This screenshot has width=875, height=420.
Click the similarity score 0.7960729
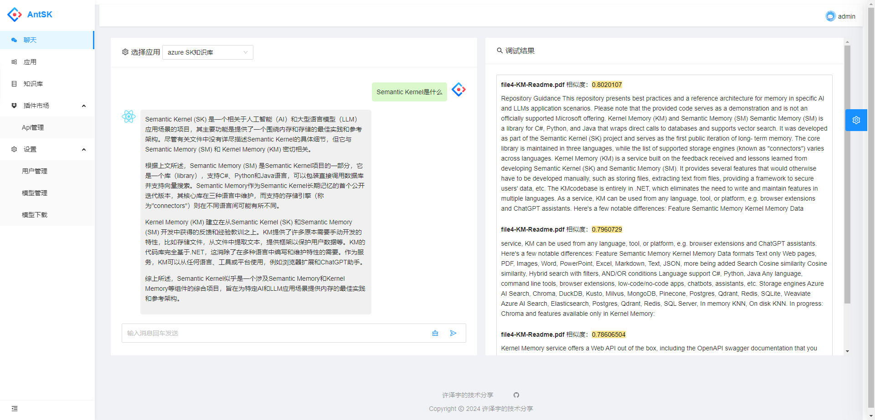click(x=607, y=229)
